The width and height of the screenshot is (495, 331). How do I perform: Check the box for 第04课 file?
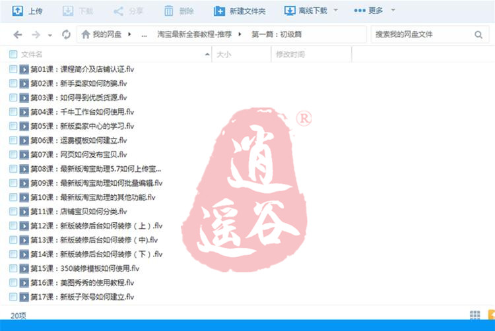13,112
